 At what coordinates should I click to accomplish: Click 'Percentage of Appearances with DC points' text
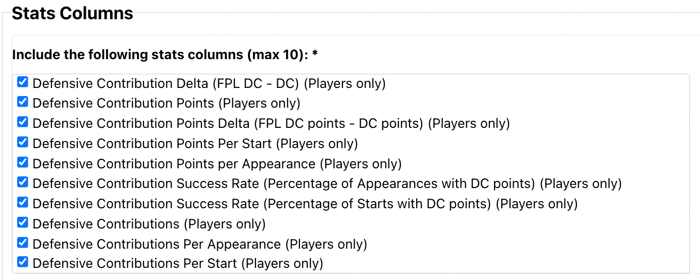[399, 183]
